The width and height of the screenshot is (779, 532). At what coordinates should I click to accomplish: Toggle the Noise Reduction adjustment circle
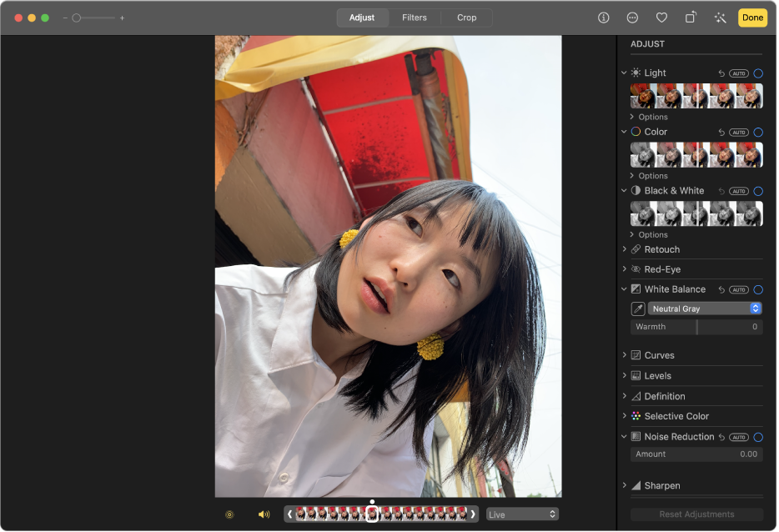click(758, 437)
